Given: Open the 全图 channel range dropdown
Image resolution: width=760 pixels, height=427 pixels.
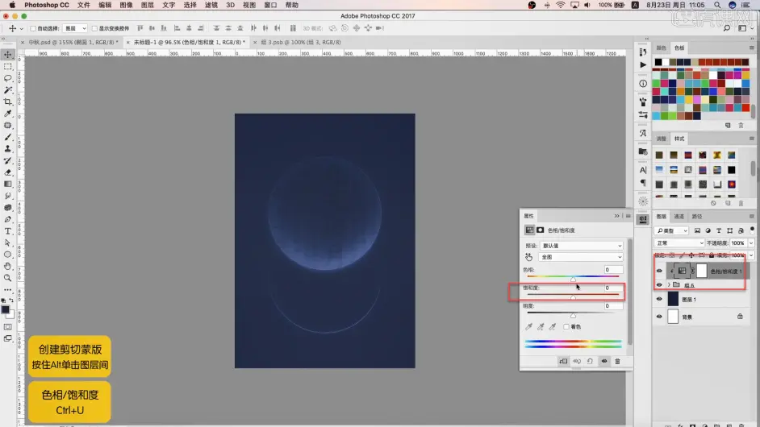Looking at the screenshot, I should coord(581,257).
